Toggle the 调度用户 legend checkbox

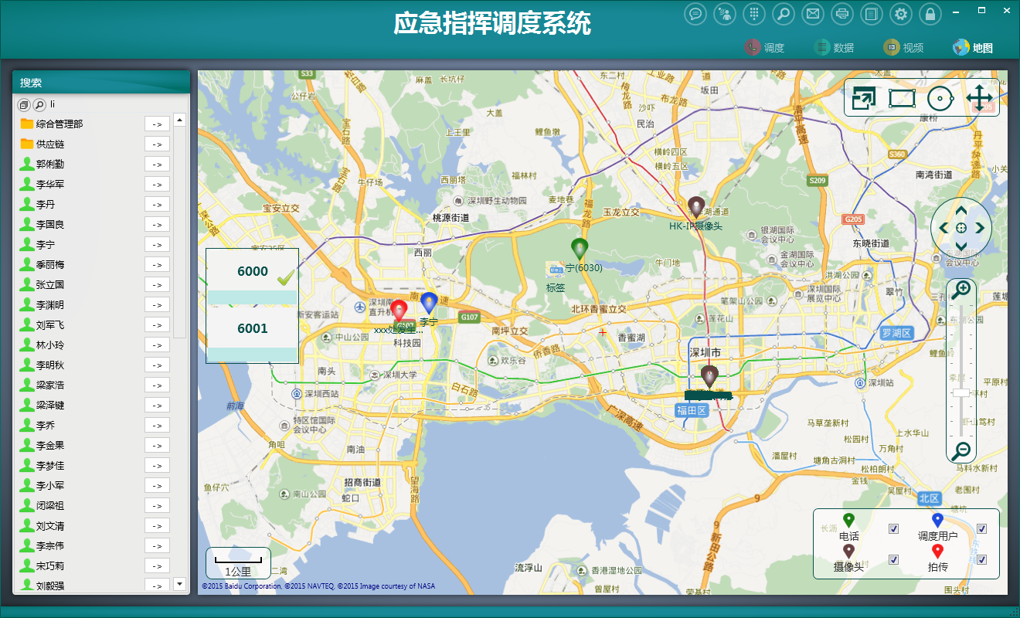(981, 529)
